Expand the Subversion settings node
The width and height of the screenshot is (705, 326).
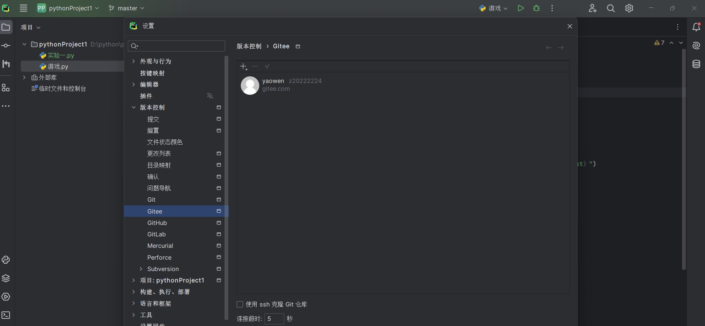(x=141, y=269)
